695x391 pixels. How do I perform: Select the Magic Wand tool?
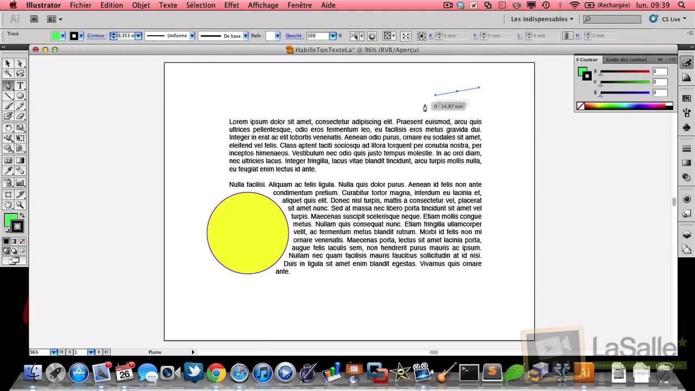(8, 74)
